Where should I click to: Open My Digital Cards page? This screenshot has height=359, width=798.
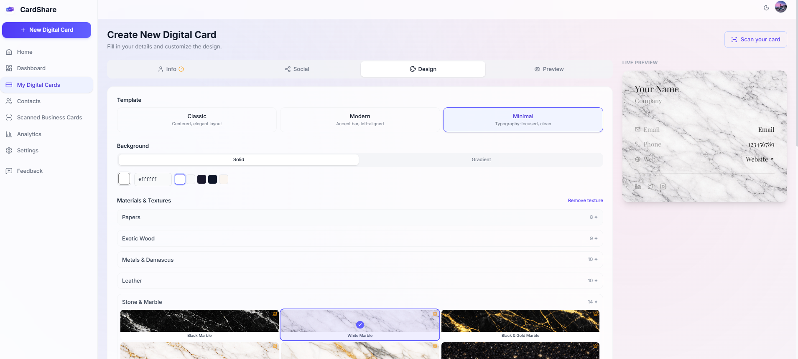(x=47, y=85)
